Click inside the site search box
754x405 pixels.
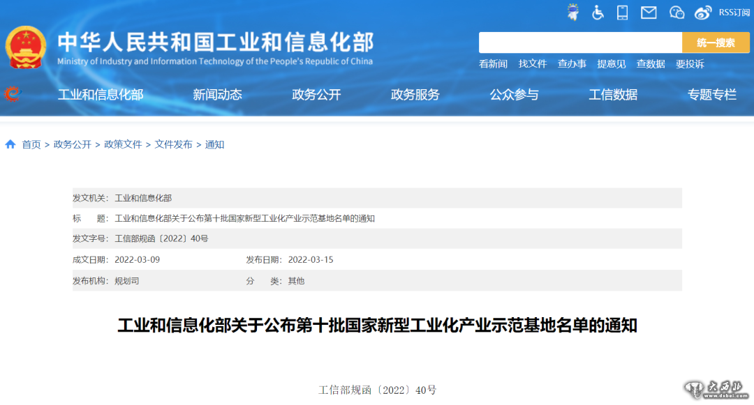click(x=579, y=43)
